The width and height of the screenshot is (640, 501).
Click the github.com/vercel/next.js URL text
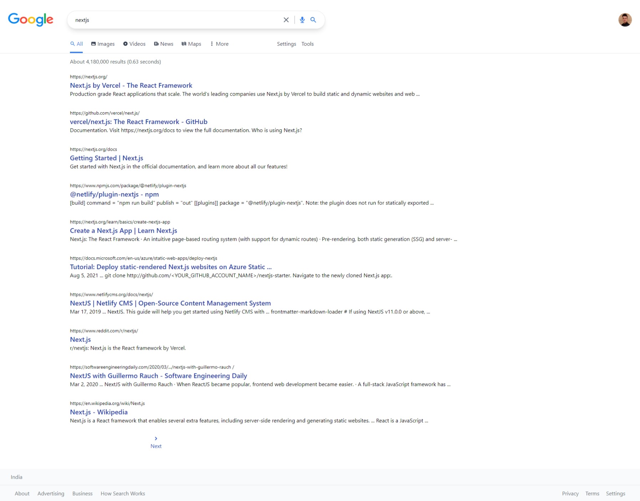coord(105,113)
